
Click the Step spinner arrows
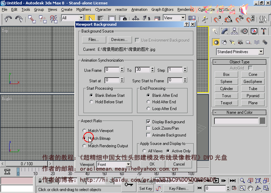185,70
